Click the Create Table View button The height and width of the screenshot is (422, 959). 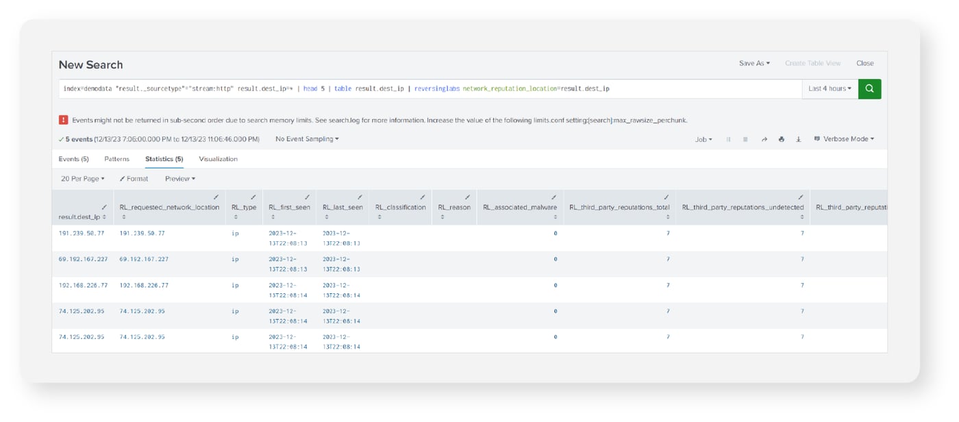tap(813, 63)
